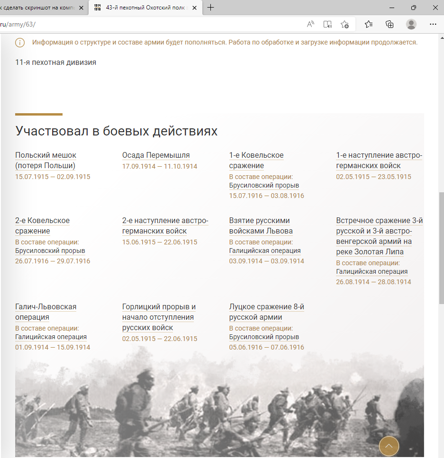Open Взятие русскими войсками Львова link
Viewport: 444px width, 458px height.
pyautogui.click(x=261, y=226)
